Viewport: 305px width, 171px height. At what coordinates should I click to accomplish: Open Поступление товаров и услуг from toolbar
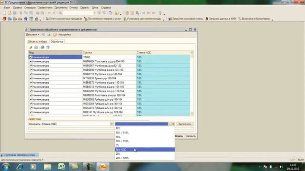(x=102, y=19)
